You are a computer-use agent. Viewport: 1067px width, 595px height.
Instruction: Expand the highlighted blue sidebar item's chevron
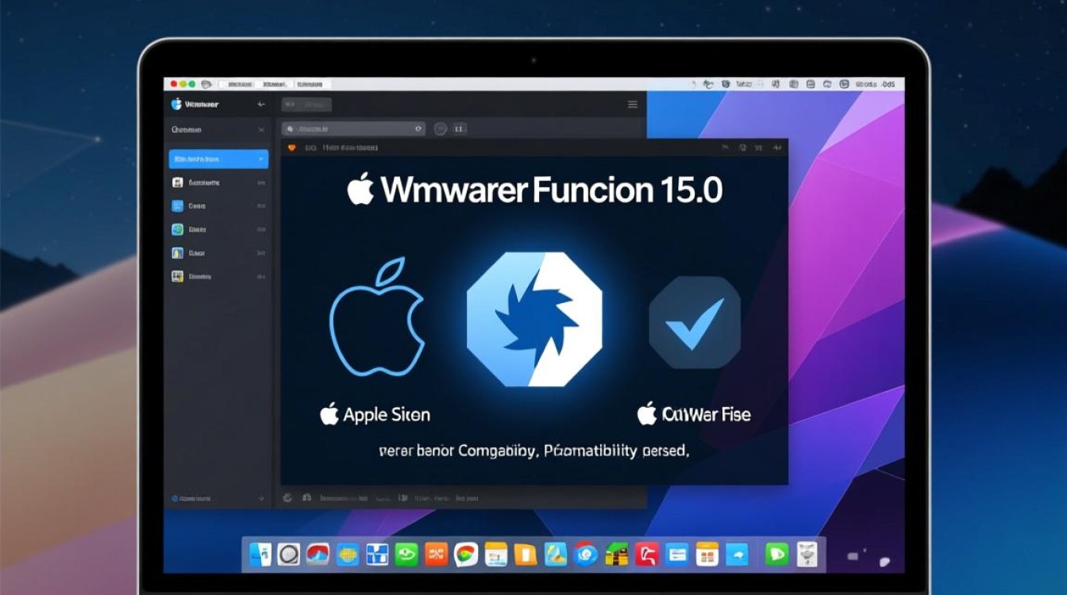point(260,159)
